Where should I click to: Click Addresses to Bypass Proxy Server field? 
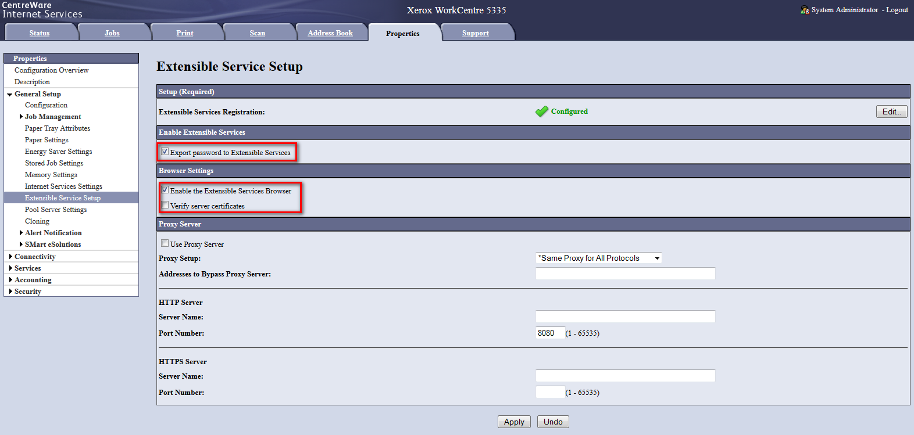(x=625, y=274)
